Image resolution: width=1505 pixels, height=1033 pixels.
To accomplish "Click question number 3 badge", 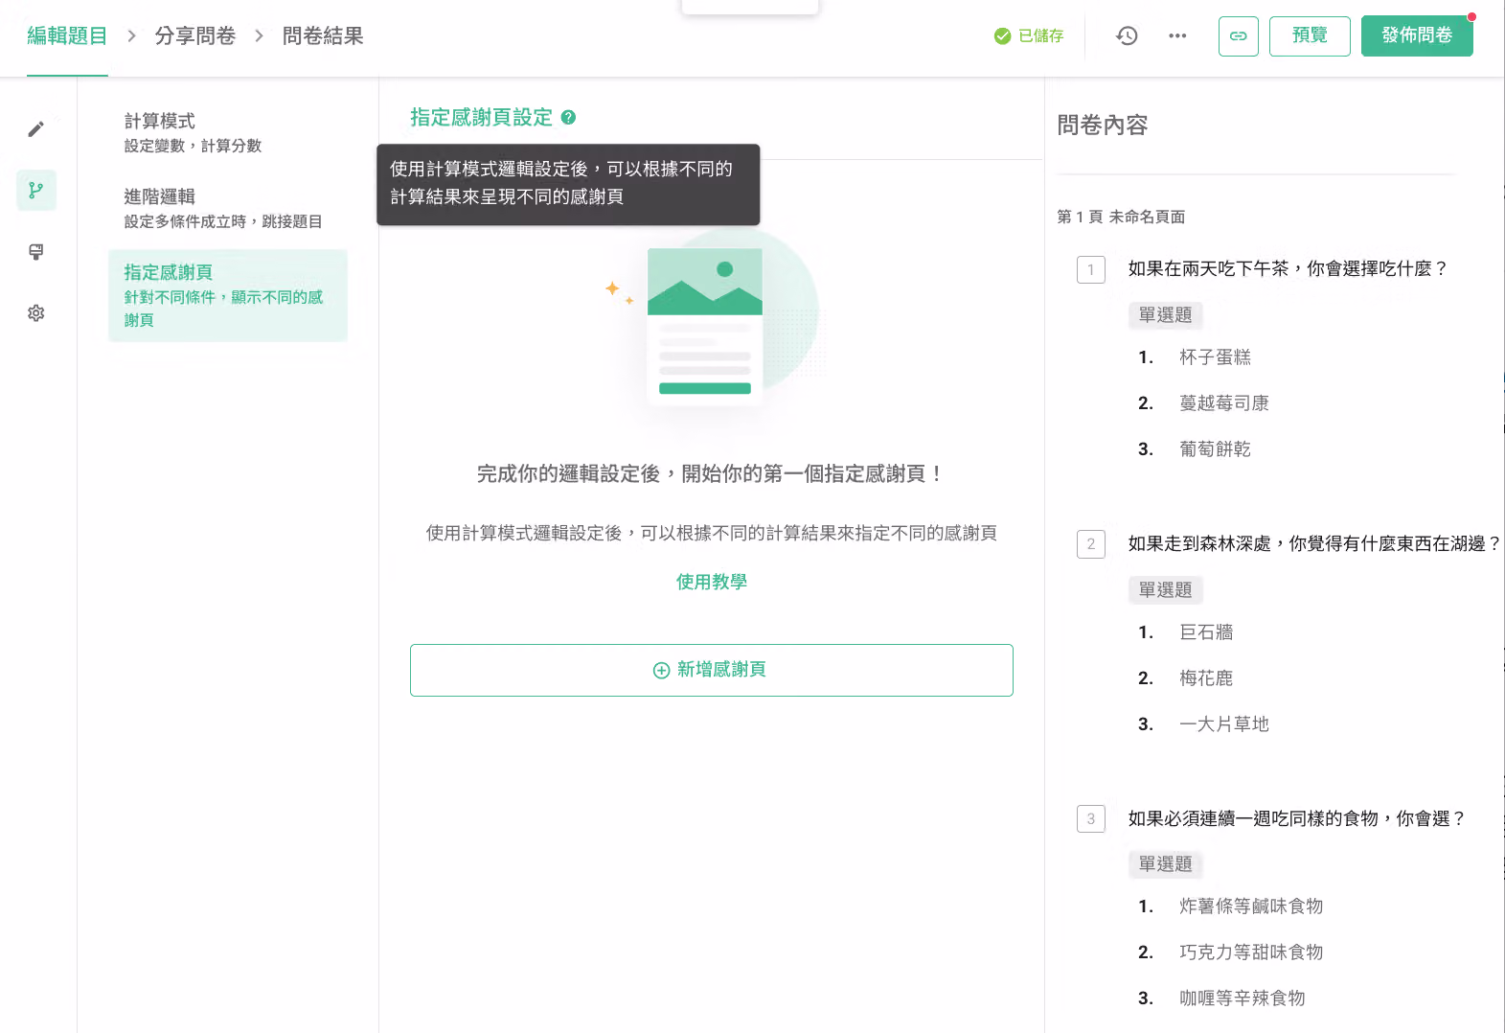I will pyautogui.click(x=1091, y=818).
